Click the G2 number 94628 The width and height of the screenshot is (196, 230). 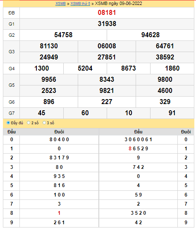pos(150,35)
